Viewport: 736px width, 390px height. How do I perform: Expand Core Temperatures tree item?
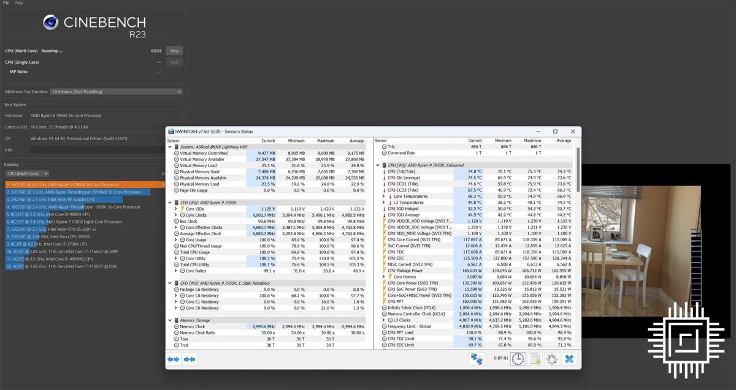click(383, 196)
